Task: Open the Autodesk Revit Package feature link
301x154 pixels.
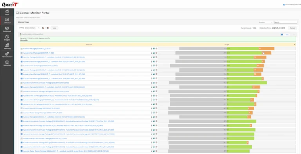Action: pos(38,53)
